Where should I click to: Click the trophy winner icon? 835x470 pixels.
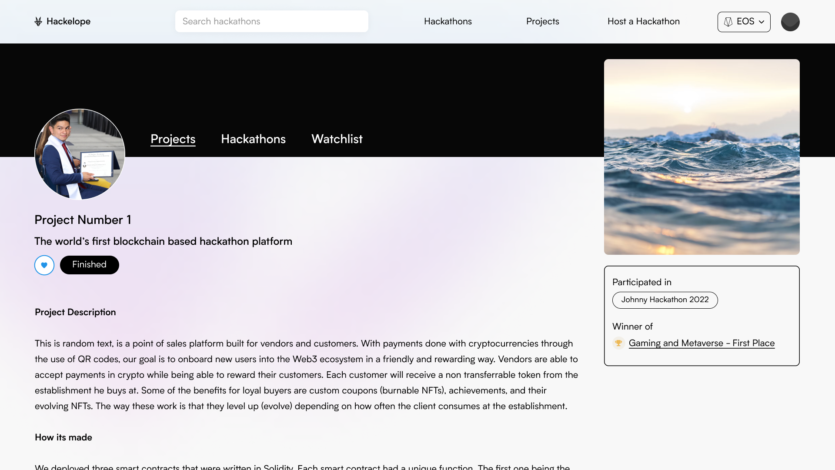pyautogui.click(x=618, y=343)
